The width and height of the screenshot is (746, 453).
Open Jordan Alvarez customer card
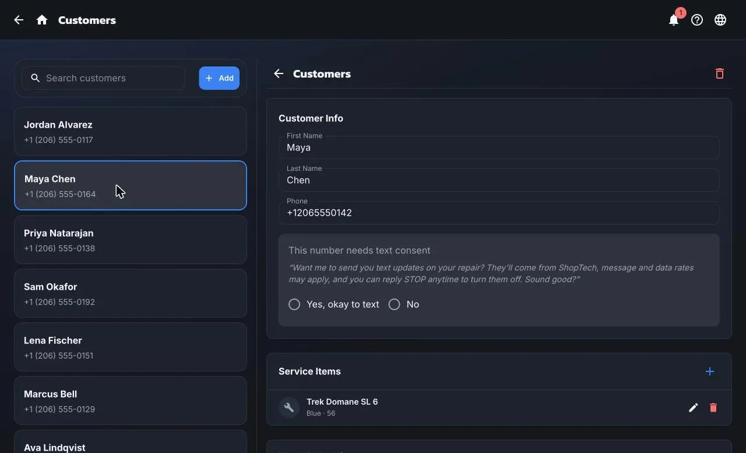click(131, 131)
